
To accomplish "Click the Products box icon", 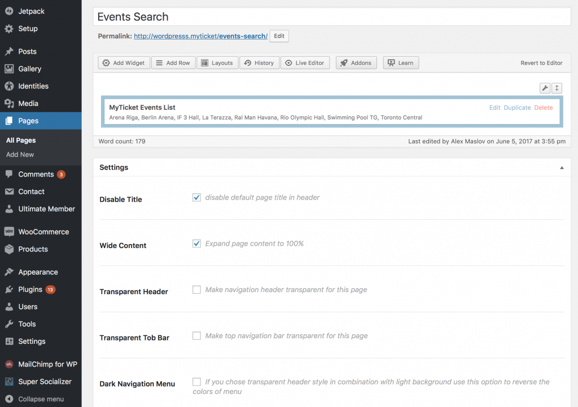I will click(9, 249).
